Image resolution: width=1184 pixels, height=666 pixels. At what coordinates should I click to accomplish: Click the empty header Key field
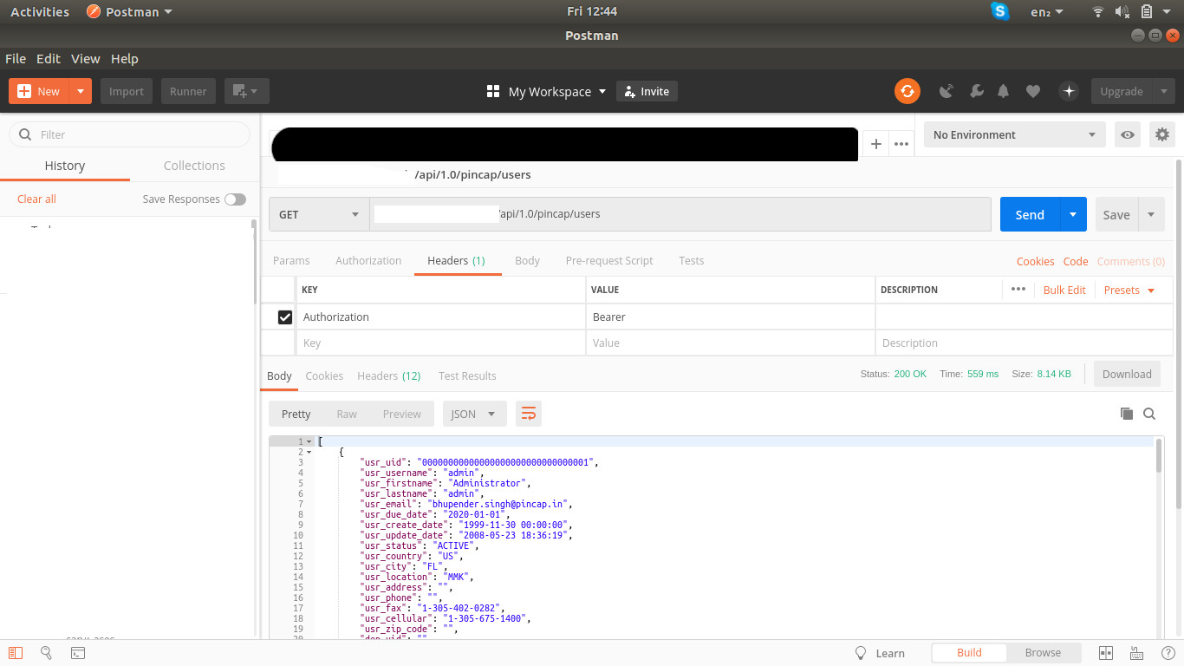pyautogui.click(x=440, y=343)
